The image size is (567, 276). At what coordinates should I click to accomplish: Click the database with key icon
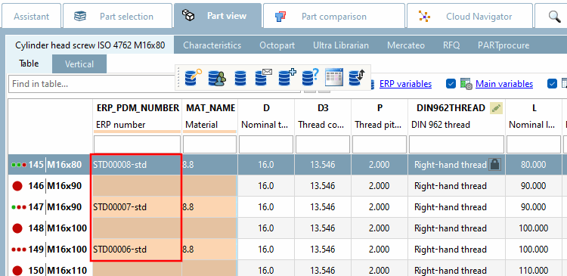(x=193, y=77)
